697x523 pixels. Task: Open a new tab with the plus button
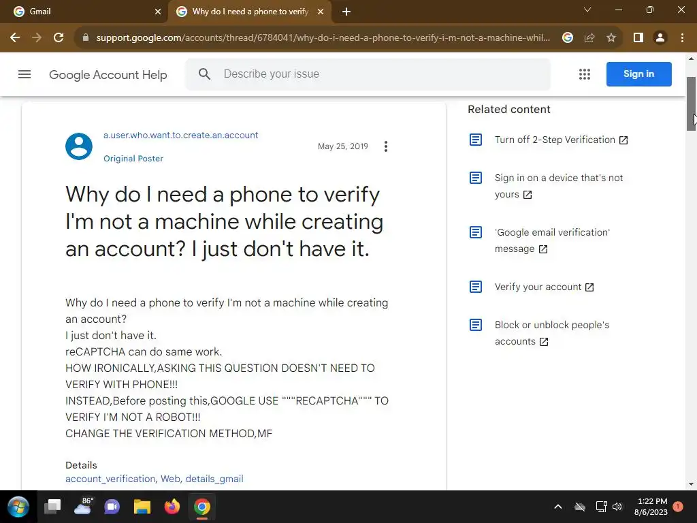coord(346,12)
